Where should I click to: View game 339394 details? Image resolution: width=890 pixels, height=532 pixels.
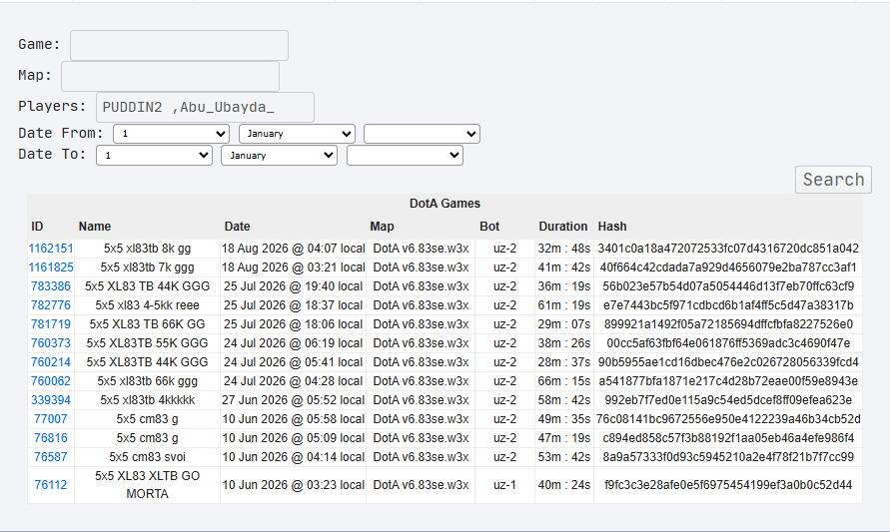point(51,400)
